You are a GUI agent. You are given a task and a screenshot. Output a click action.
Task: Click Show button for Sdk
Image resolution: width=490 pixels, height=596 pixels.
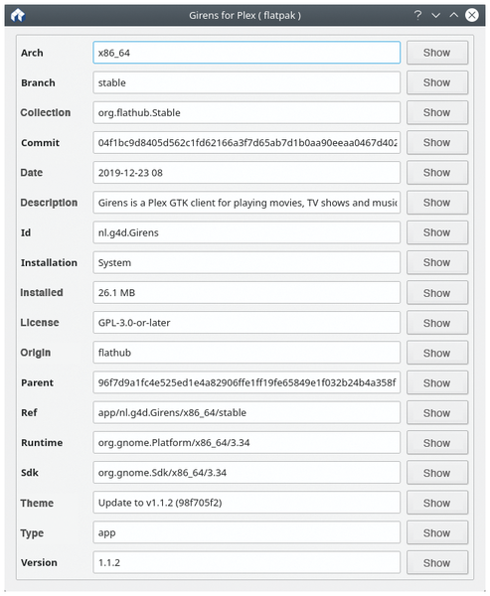(437, 473)
